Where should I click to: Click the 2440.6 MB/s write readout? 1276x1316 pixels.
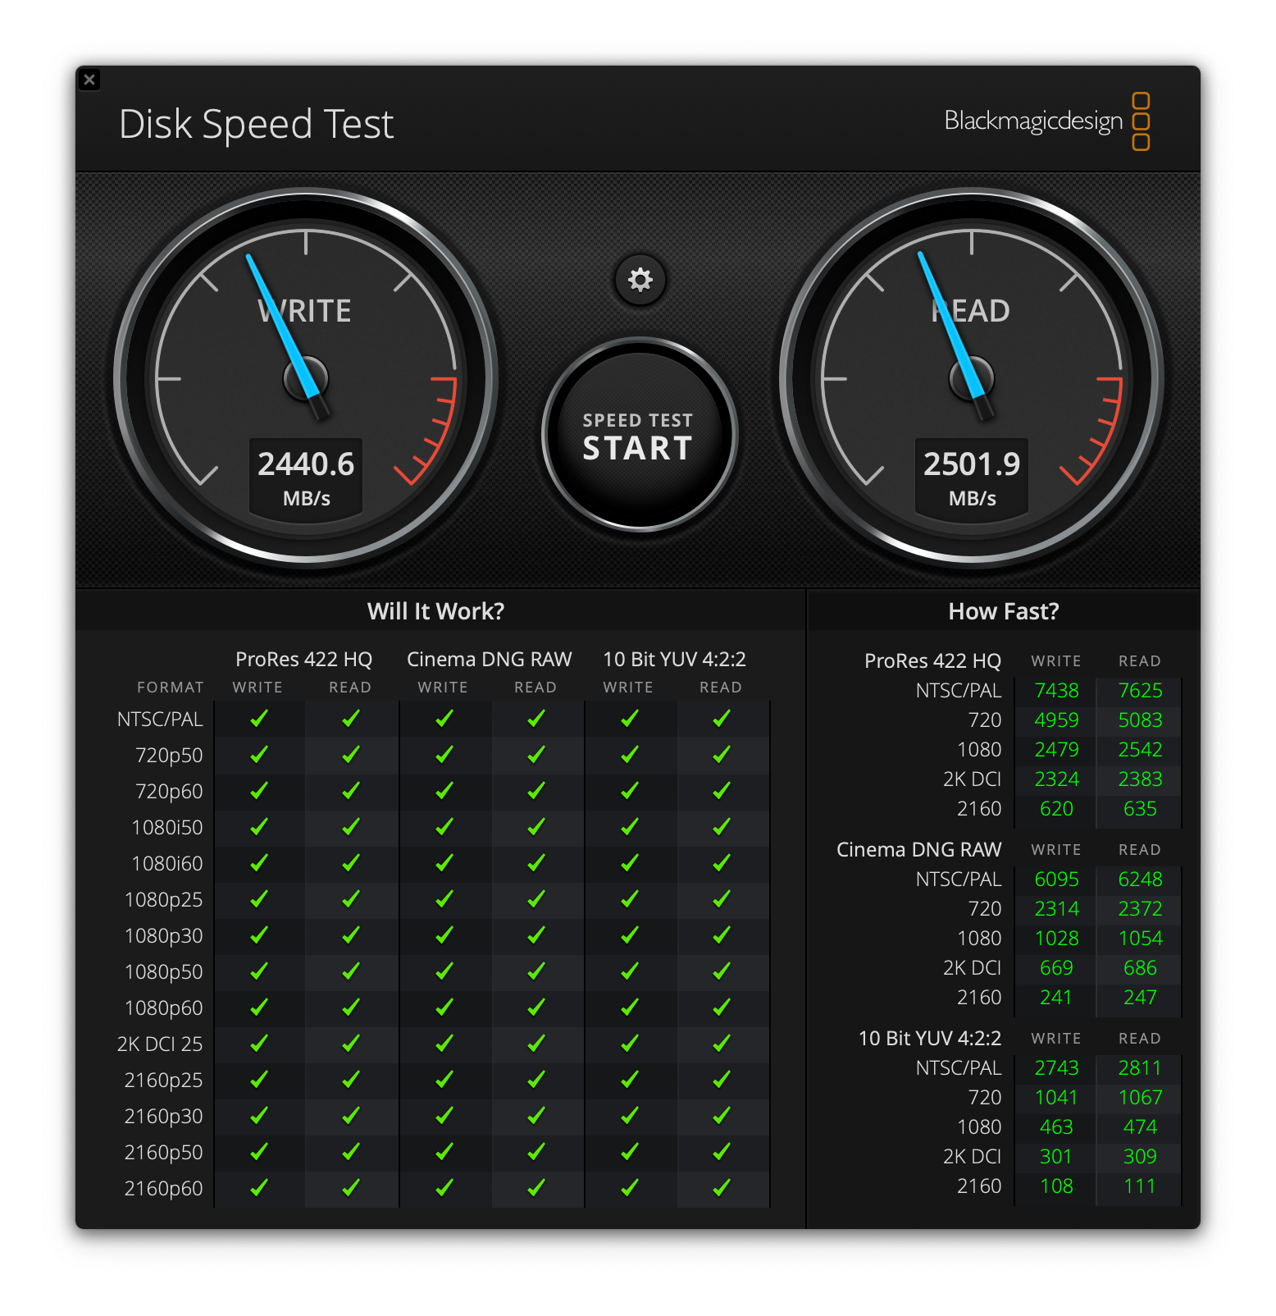pyautogui.click(x=306, y=478)
